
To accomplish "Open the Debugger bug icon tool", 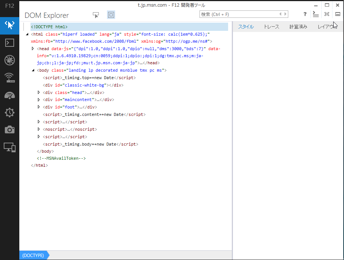I will click(9, 60).
